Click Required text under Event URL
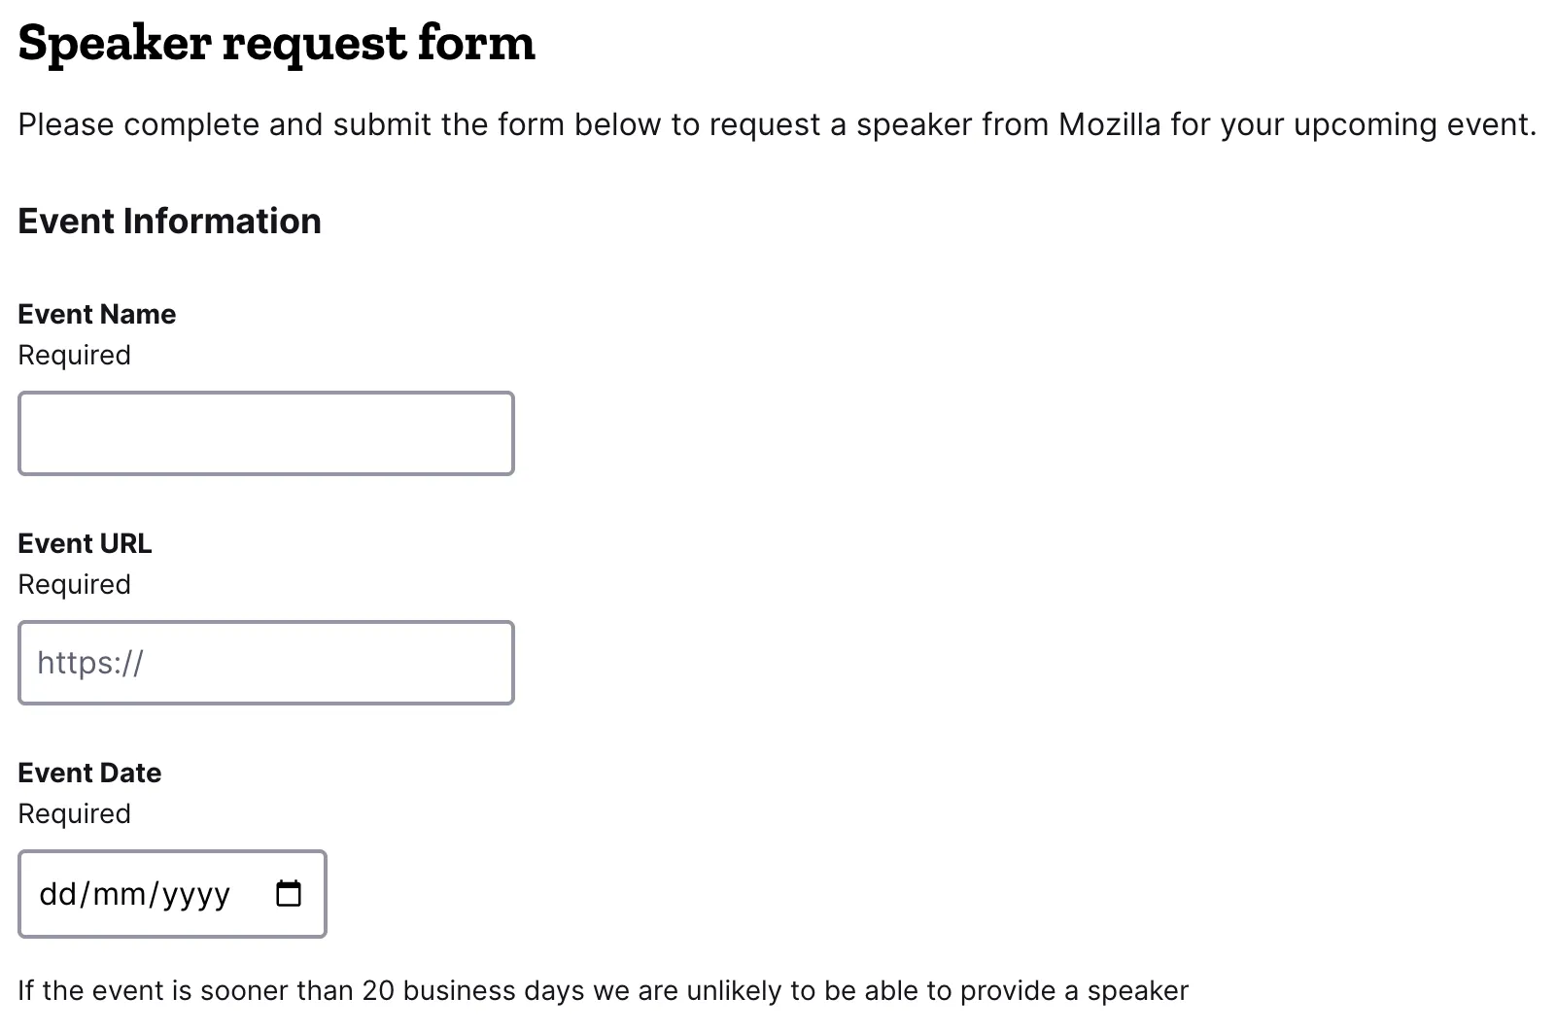 (74, 584)
